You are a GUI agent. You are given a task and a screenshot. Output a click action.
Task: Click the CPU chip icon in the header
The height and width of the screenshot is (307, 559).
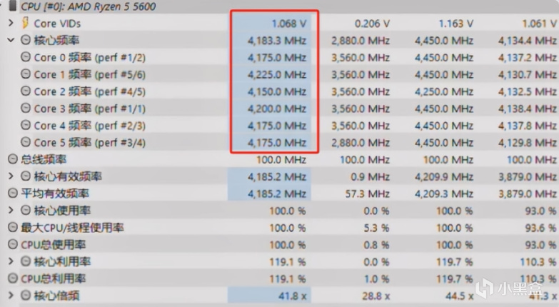pos(13,6)
